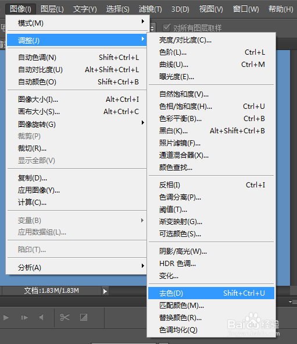Apply 色调均化(Q) command
Image resolution: width=297 pixels, height=344 pixels.
(x=211, y=330)
